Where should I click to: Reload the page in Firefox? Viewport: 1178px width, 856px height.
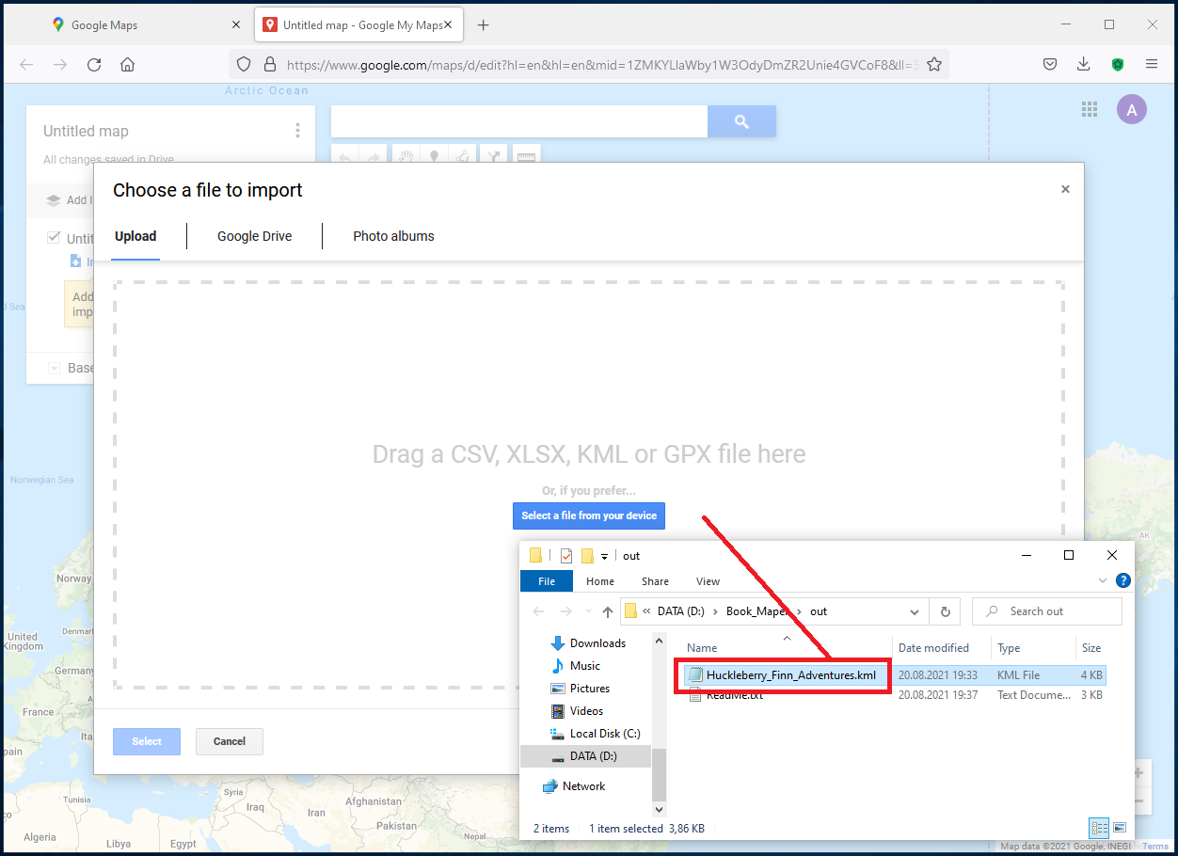click(94, 64)
